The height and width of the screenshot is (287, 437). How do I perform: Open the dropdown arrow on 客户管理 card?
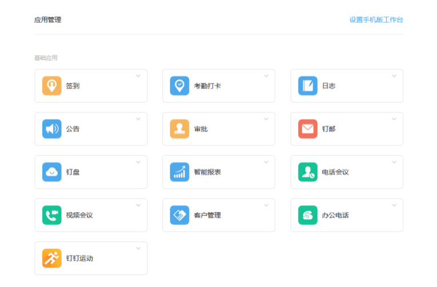tap(266, 205)
